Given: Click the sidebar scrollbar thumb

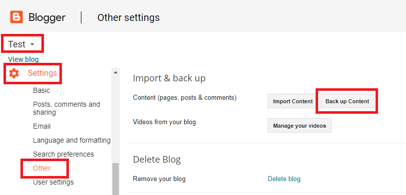Looking at the screenshot, I should (x=115, y=179).
